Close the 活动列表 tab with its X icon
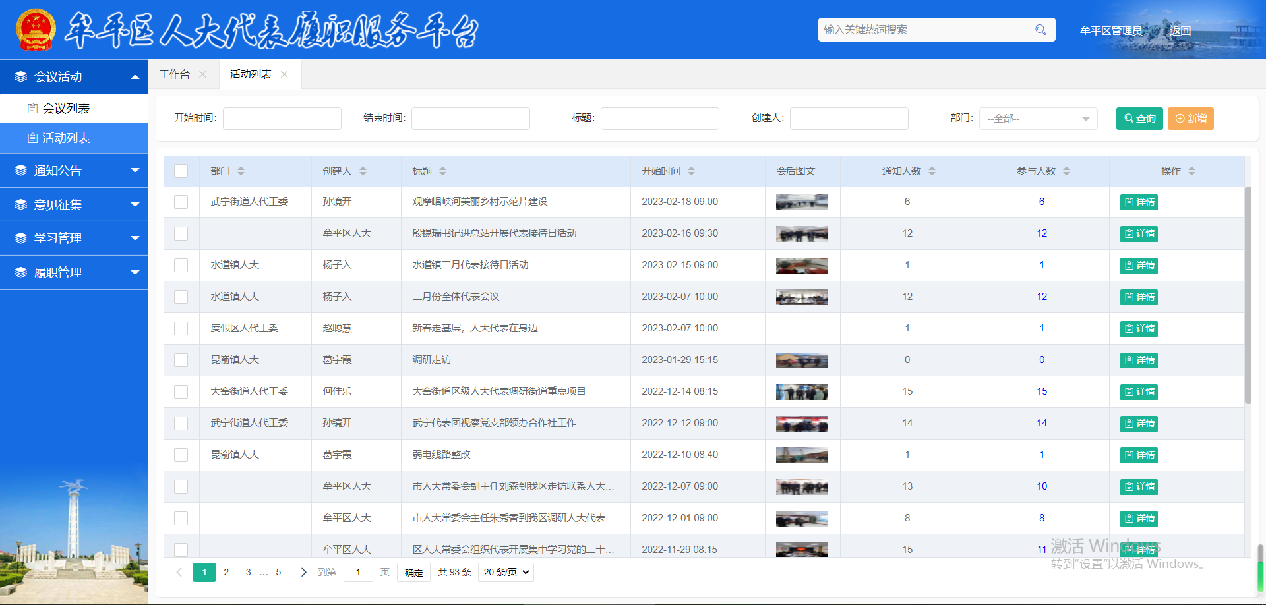The height and width of the screenshot is (605, 1266). [284, 74]
